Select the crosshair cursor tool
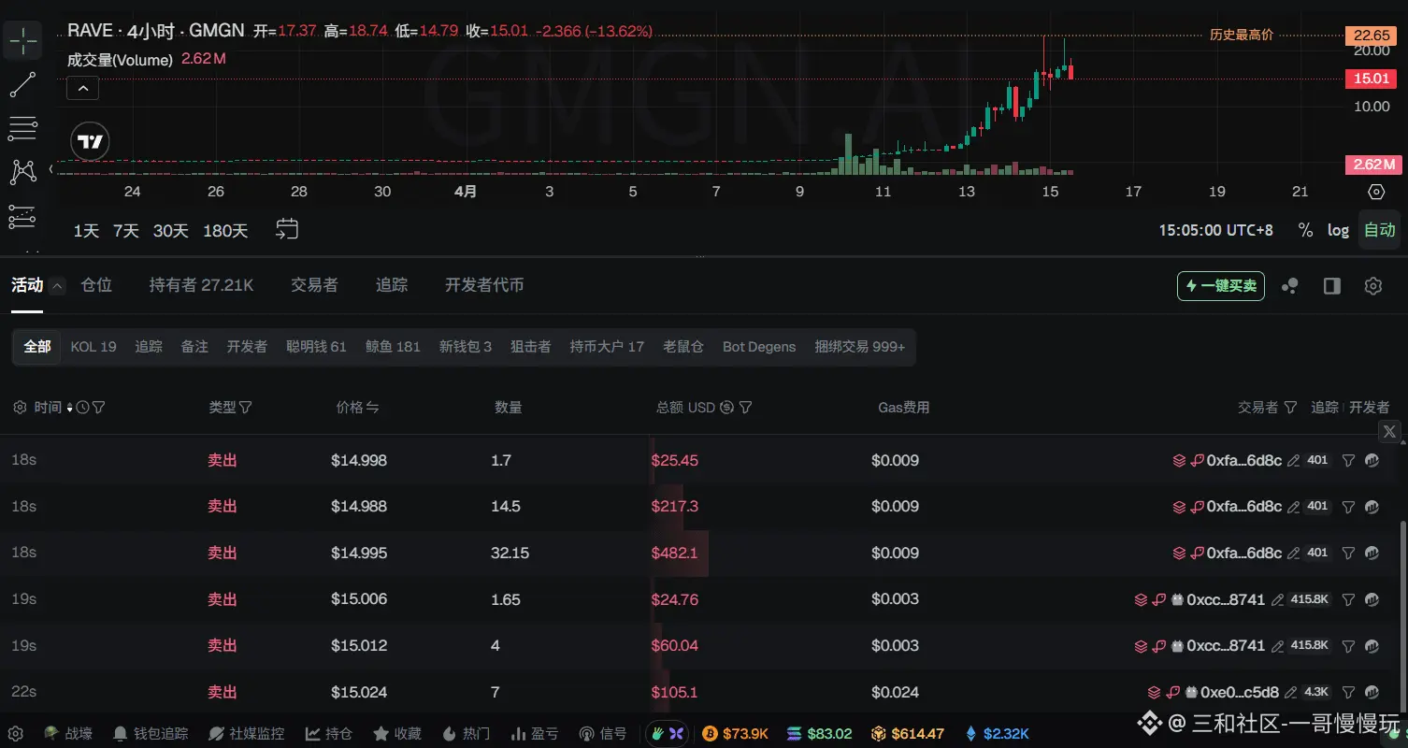This screenshot has height=748, width=1408. click(22, 40)
